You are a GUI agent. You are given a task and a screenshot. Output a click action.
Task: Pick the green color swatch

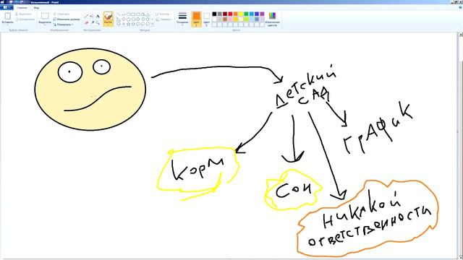click(246, 14)
